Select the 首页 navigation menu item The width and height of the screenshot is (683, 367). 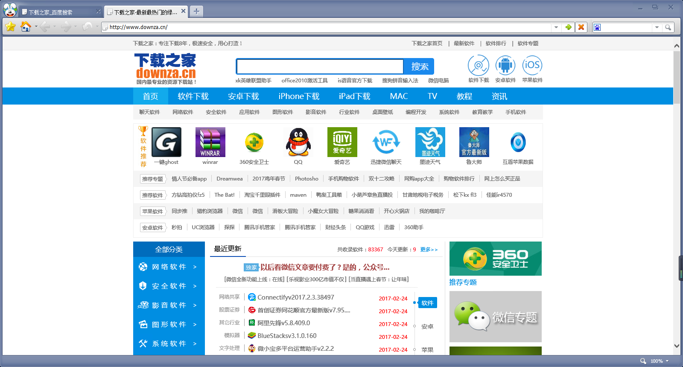click(x=150, y=96)
